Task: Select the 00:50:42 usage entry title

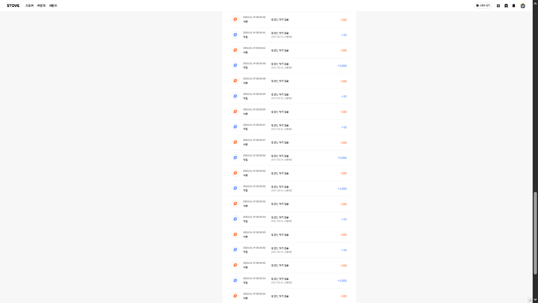Action: click(x=280, y=20)
